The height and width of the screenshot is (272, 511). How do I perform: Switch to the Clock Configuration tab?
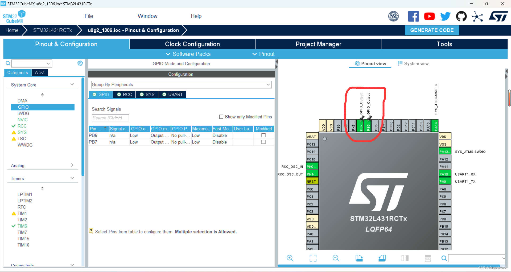pos(192,44)
